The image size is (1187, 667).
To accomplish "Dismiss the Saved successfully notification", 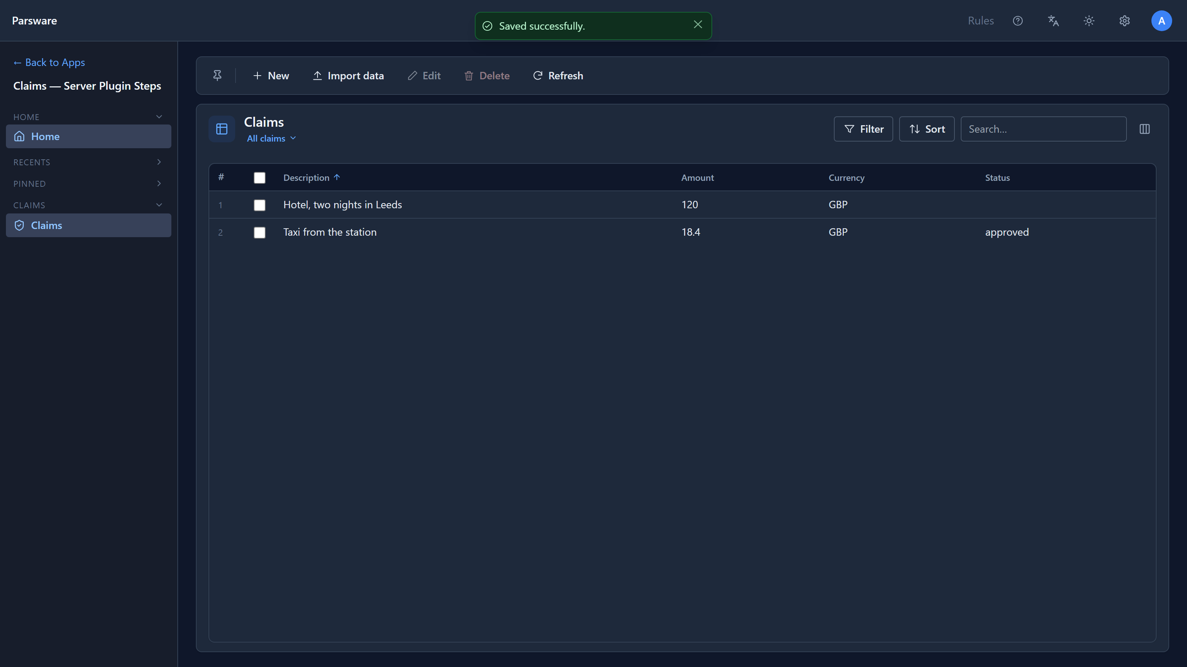I will 698,24.
